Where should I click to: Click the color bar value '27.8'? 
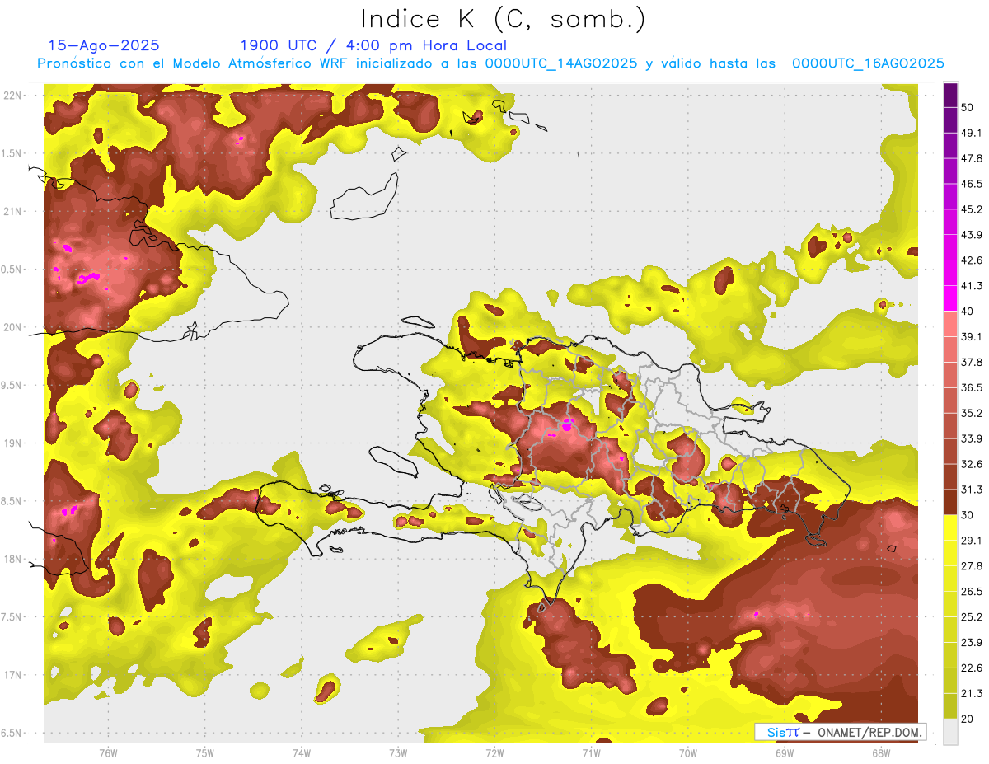click(x=972, y=566)
